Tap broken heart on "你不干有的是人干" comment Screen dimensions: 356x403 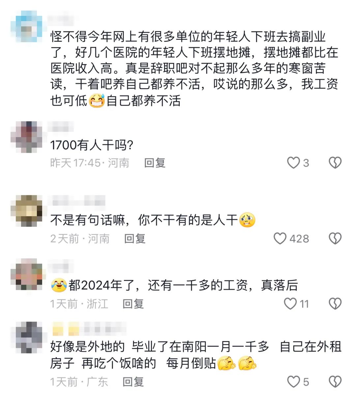pos(335,238)
